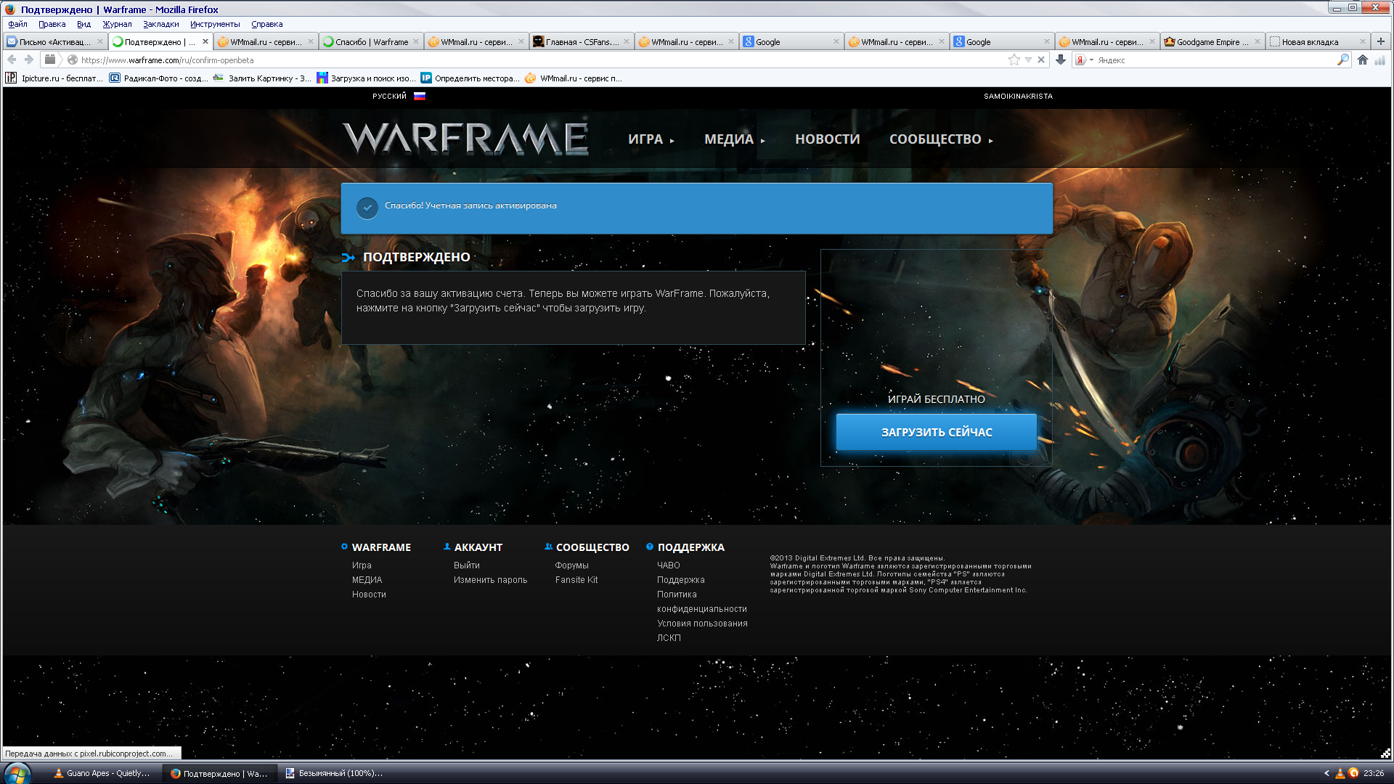The width and height of the screenshot is (1394, 784).
Task: Open the РУССКИЙ language selector
Action: [389, 96]
